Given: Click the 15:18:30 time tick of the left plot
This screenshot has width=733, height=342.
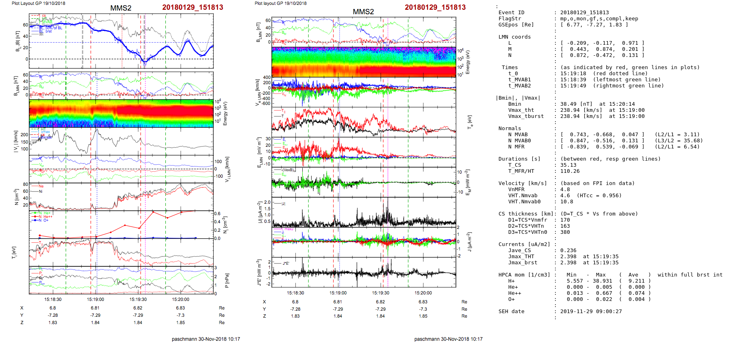Looking at the screenshot, I should click(x=53, y=299).
